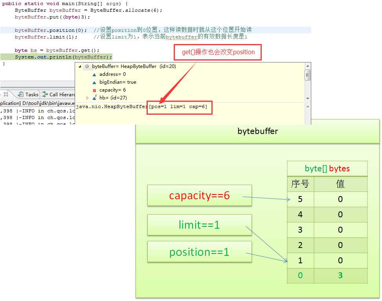Click the value cell in row 1
Viewport: 382px width, 301px height.
341,261
